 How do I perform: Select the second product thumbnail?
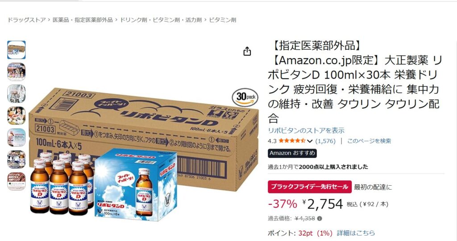[17, 72]
